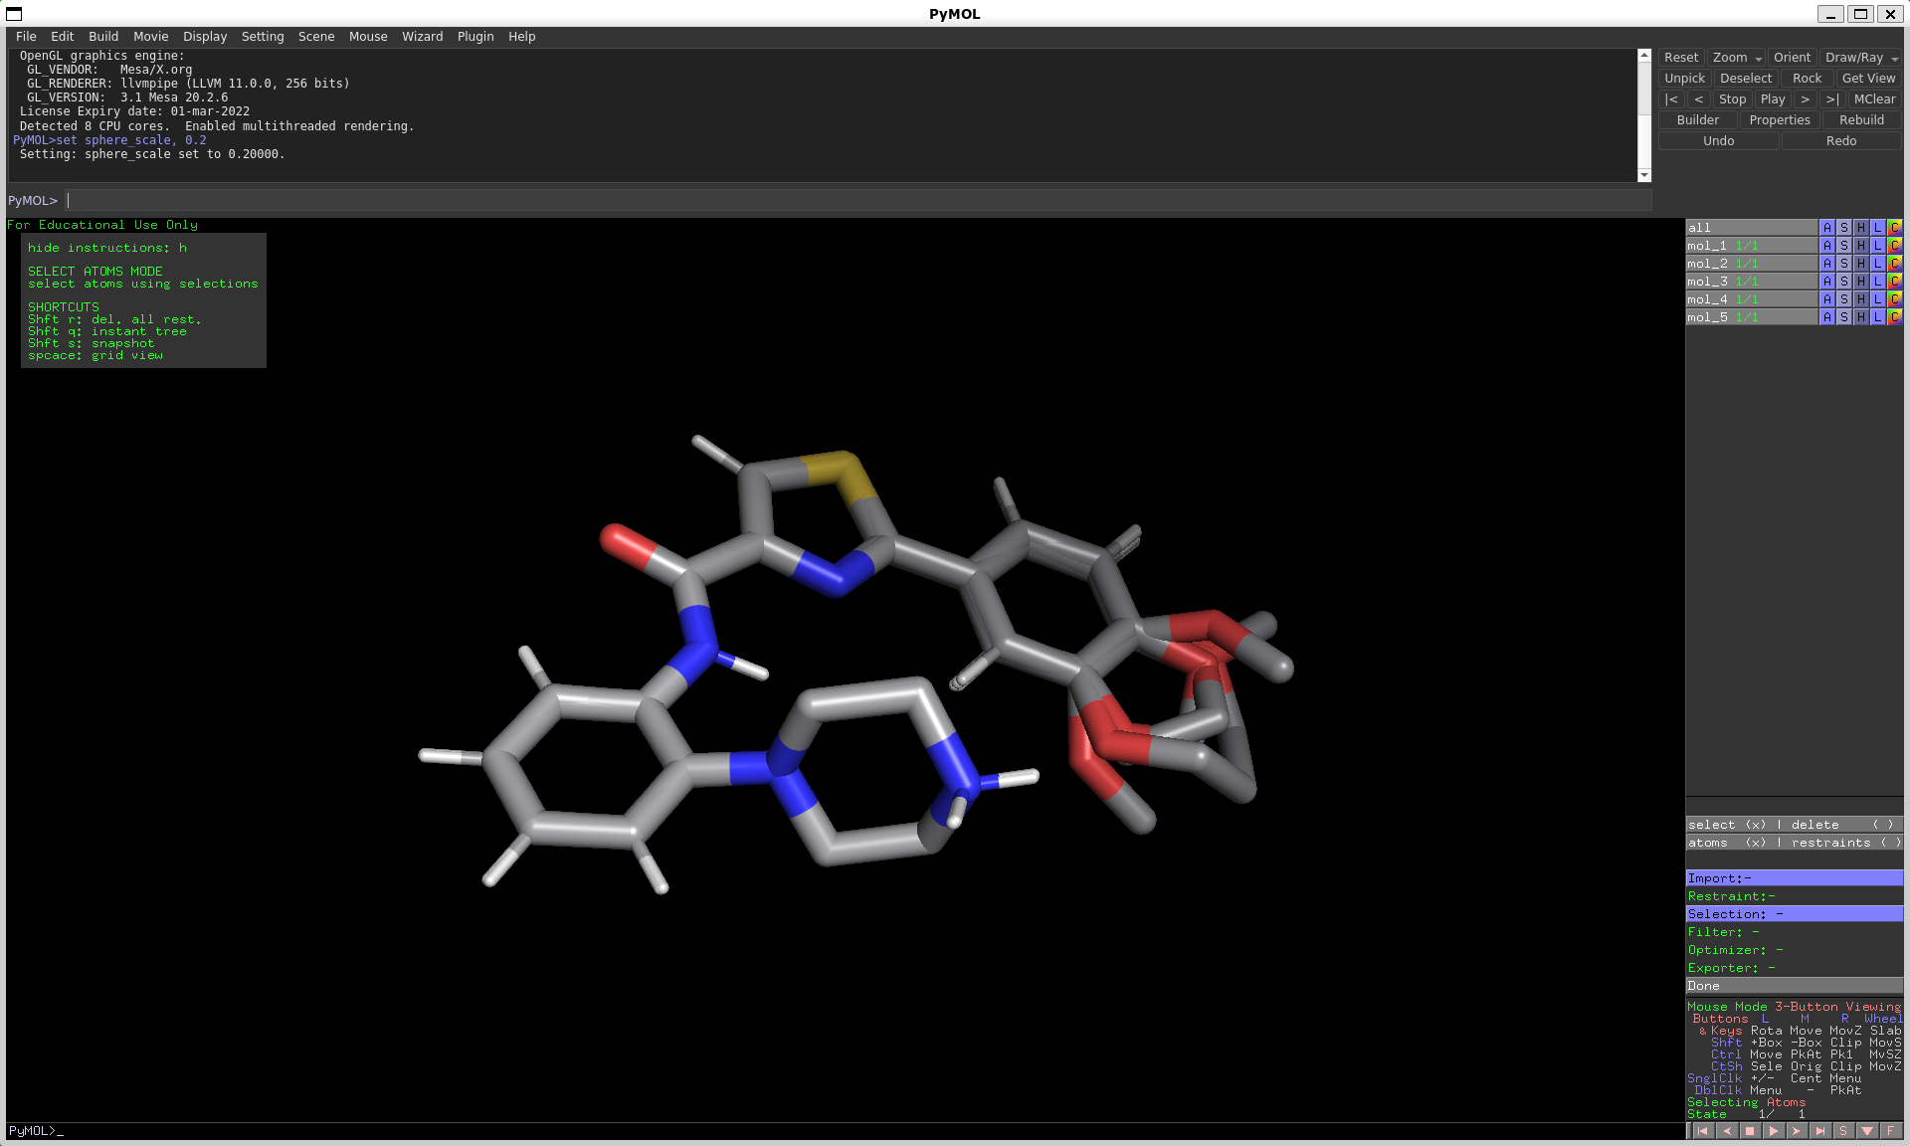Screen dimensions: 1910x1146
Task: Expand the Optimizer section
Action: coord(1795,950)
